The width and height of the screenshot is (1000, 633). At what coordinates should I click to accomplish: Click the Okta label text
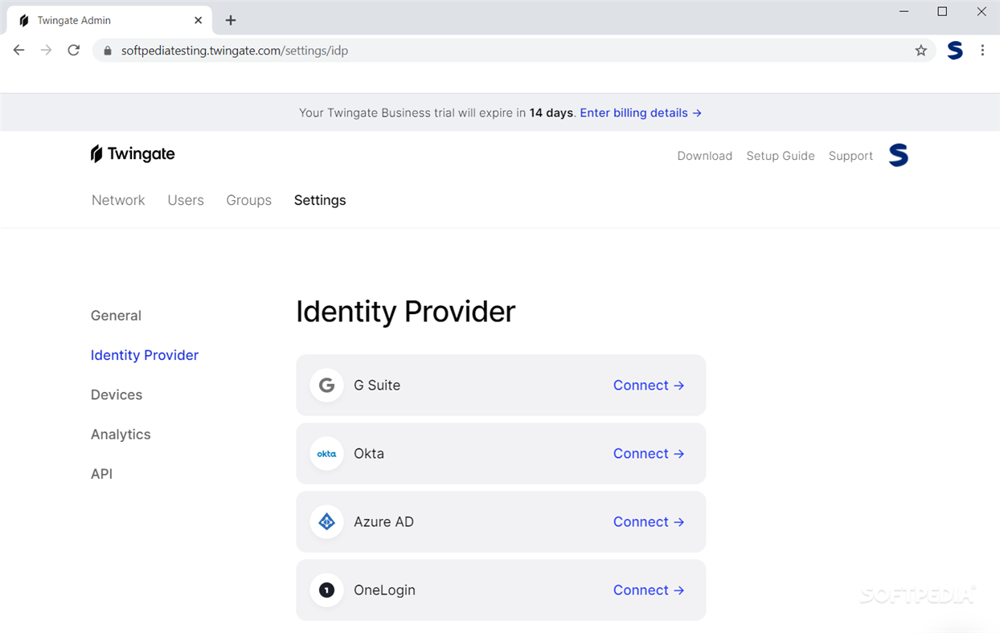[x=369, y=454]
